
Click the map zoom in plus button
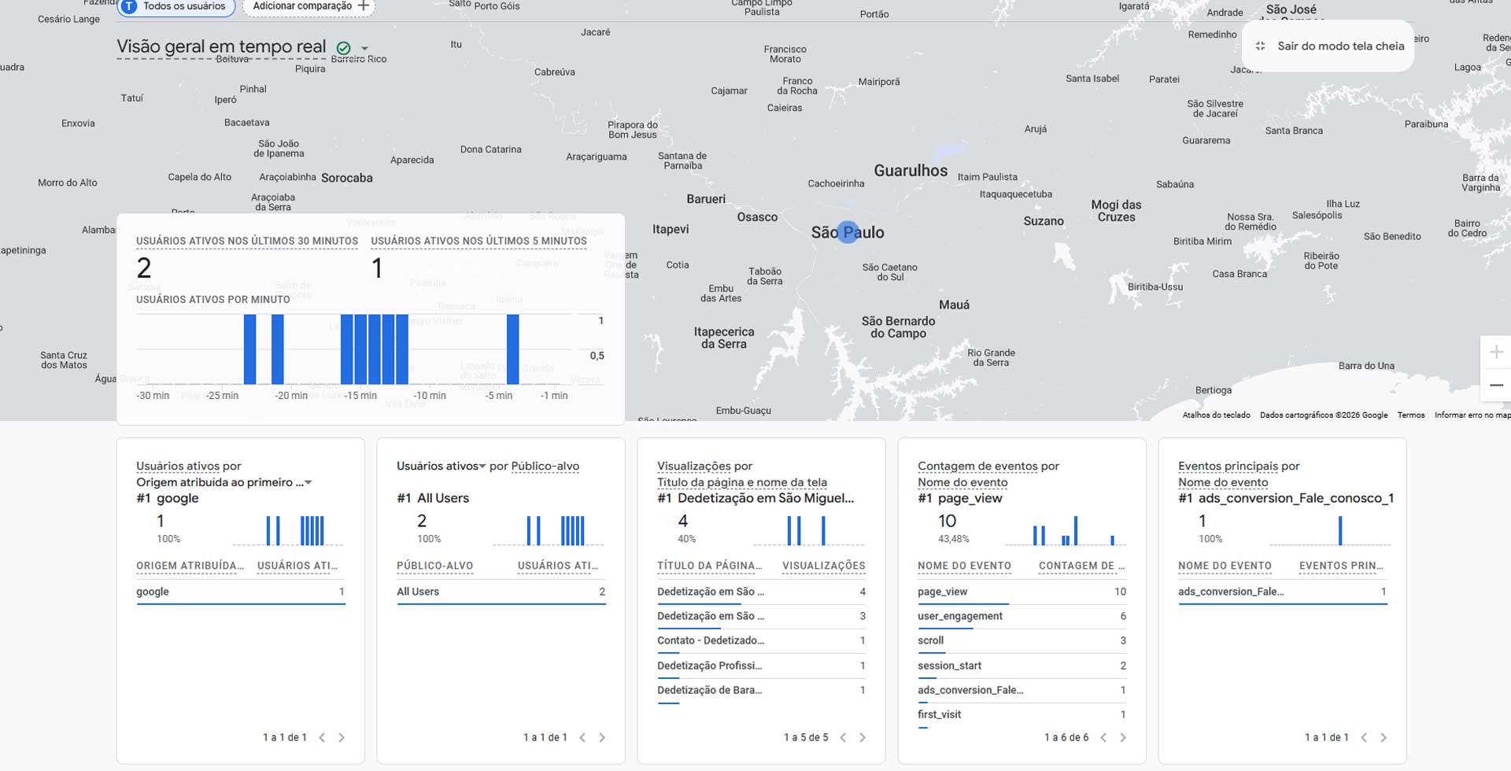tap(1496, 352)
